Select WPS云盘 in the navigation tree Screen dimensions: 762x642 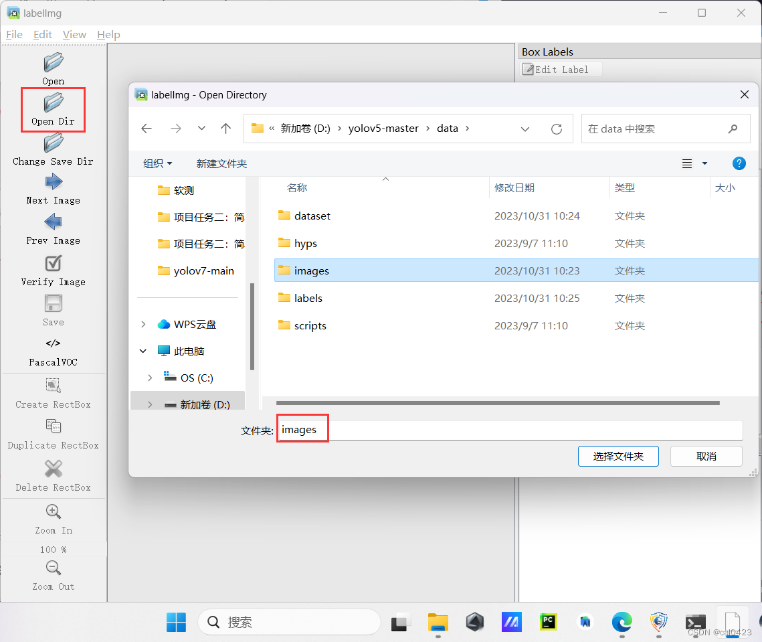[x=187, y=325]
